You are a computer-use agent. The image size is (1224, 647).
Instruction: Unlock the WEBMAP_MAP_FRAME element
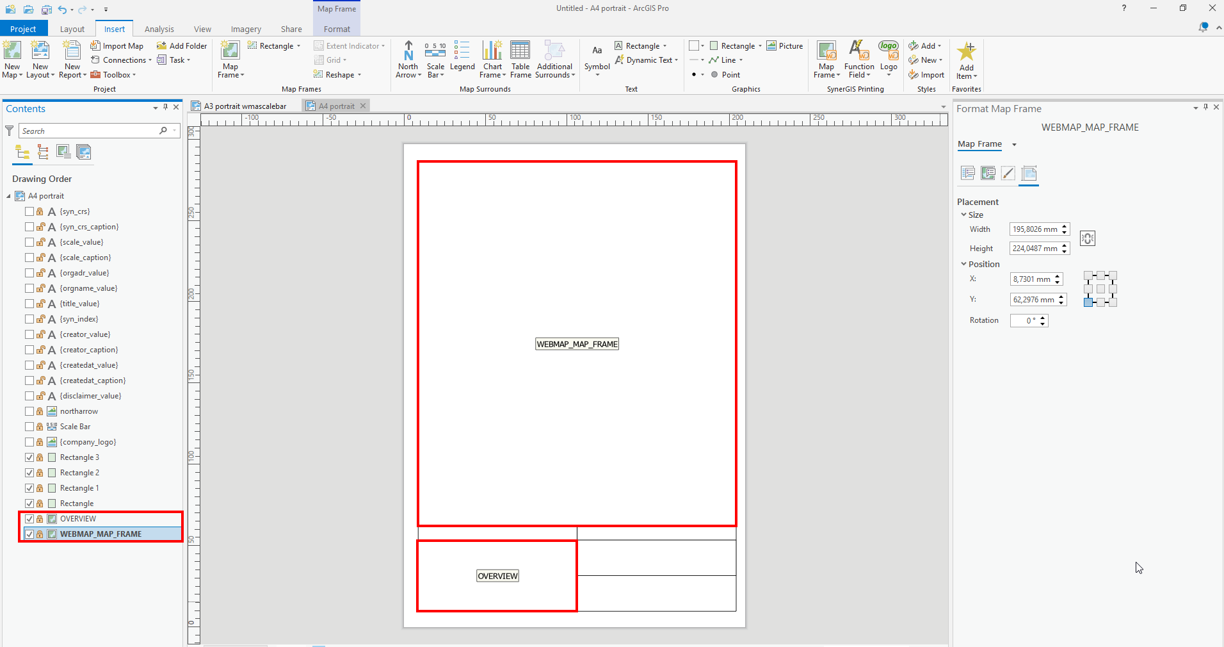(41, 534)
